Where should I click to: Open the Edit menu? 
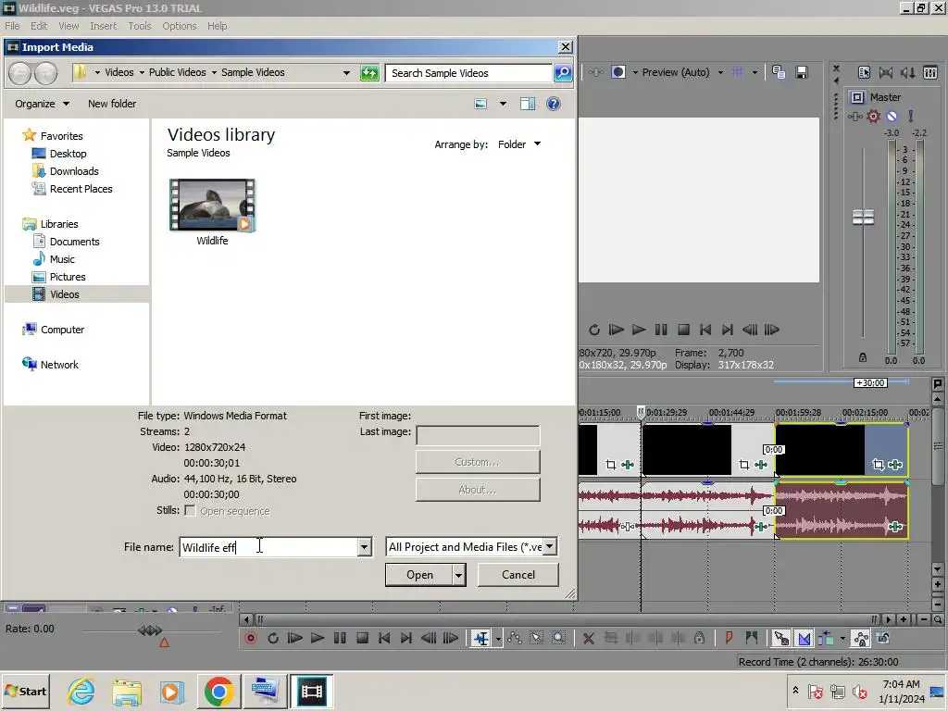tap(39, 26)
